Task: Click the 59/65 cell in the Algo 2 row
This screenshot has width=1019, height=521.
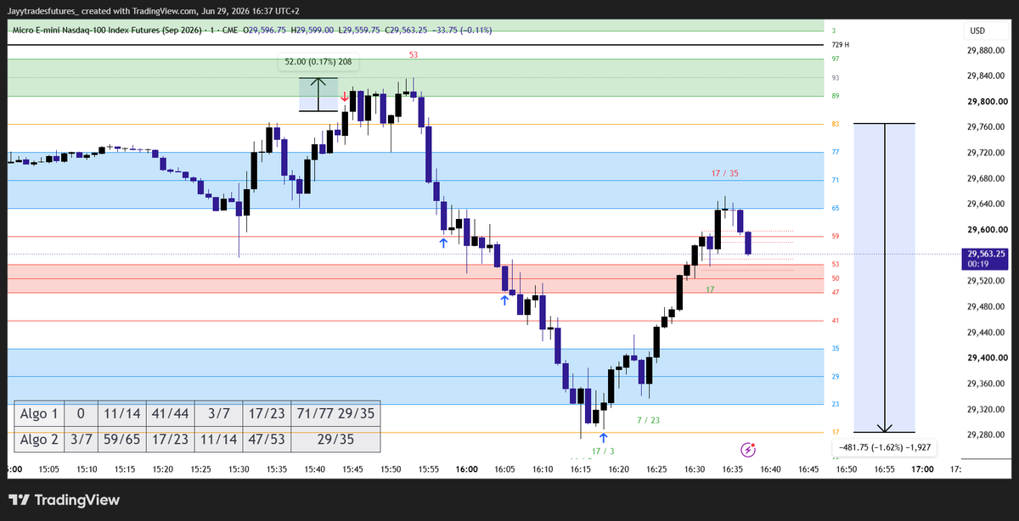Action: pos(121,440)
